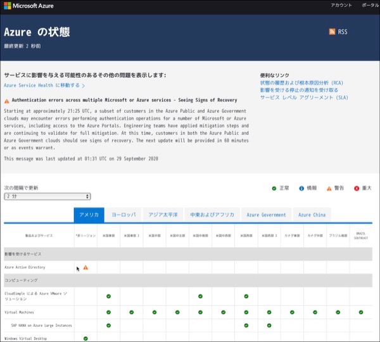Click the CloudSimple による Azure VMware row label
Viewport: 380px width, 342px height.
35,296
